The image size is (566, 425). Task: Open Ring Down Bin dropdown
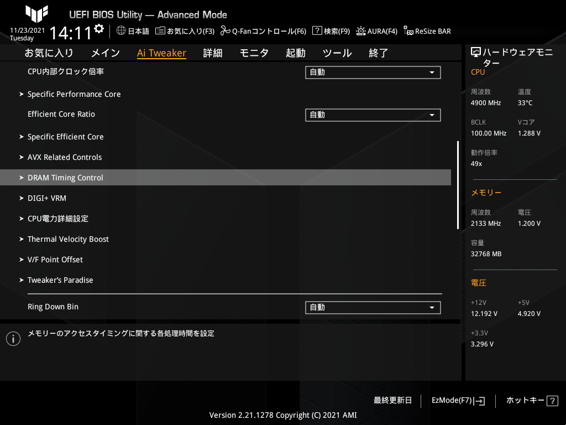pos(373,308)
